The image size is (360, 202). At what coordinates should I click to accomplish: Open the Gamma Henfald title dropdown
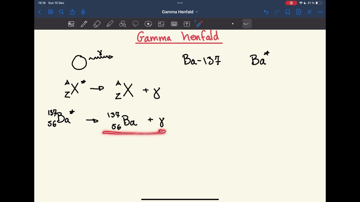[x=180, y=12]
